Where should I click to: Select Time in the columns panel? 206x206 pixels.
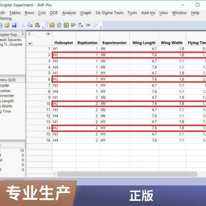coord(6,111)
